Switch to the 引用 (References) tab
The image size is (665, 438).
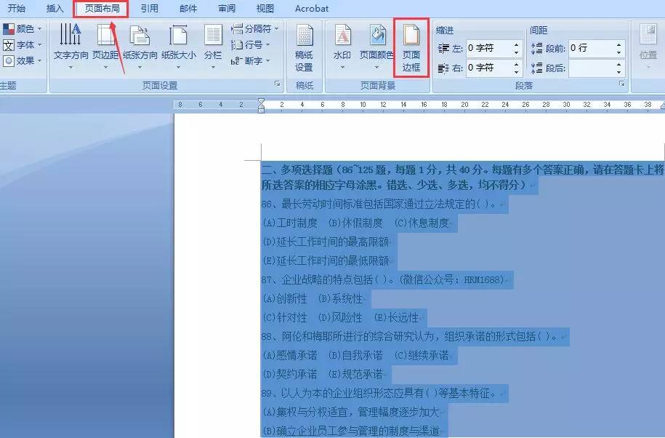pos(150,9)
